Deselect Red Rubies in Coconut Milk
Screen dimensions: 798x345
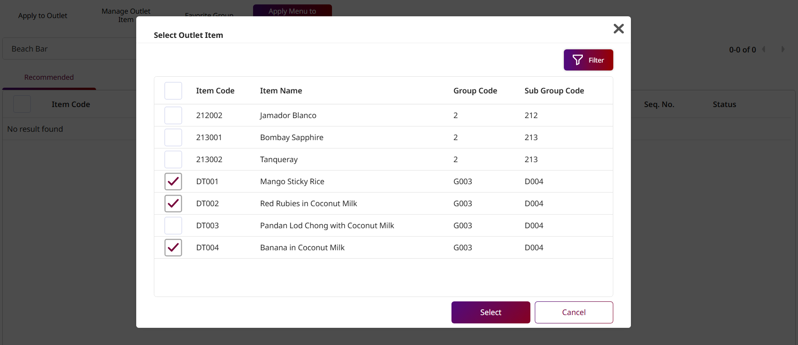pyautogui.click(x=173, y=204)
